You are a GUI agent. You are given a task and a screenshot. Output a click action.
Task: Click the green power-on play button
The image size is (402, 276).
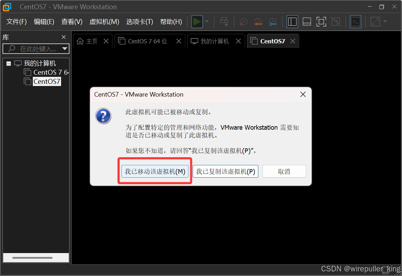coord(197,22)
